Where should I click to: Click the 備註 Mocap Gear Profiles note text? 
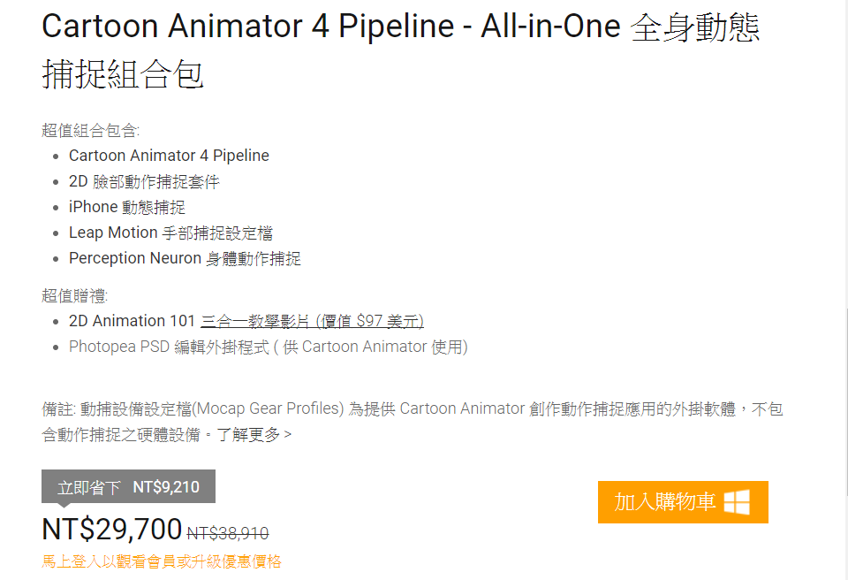[412, 408]
